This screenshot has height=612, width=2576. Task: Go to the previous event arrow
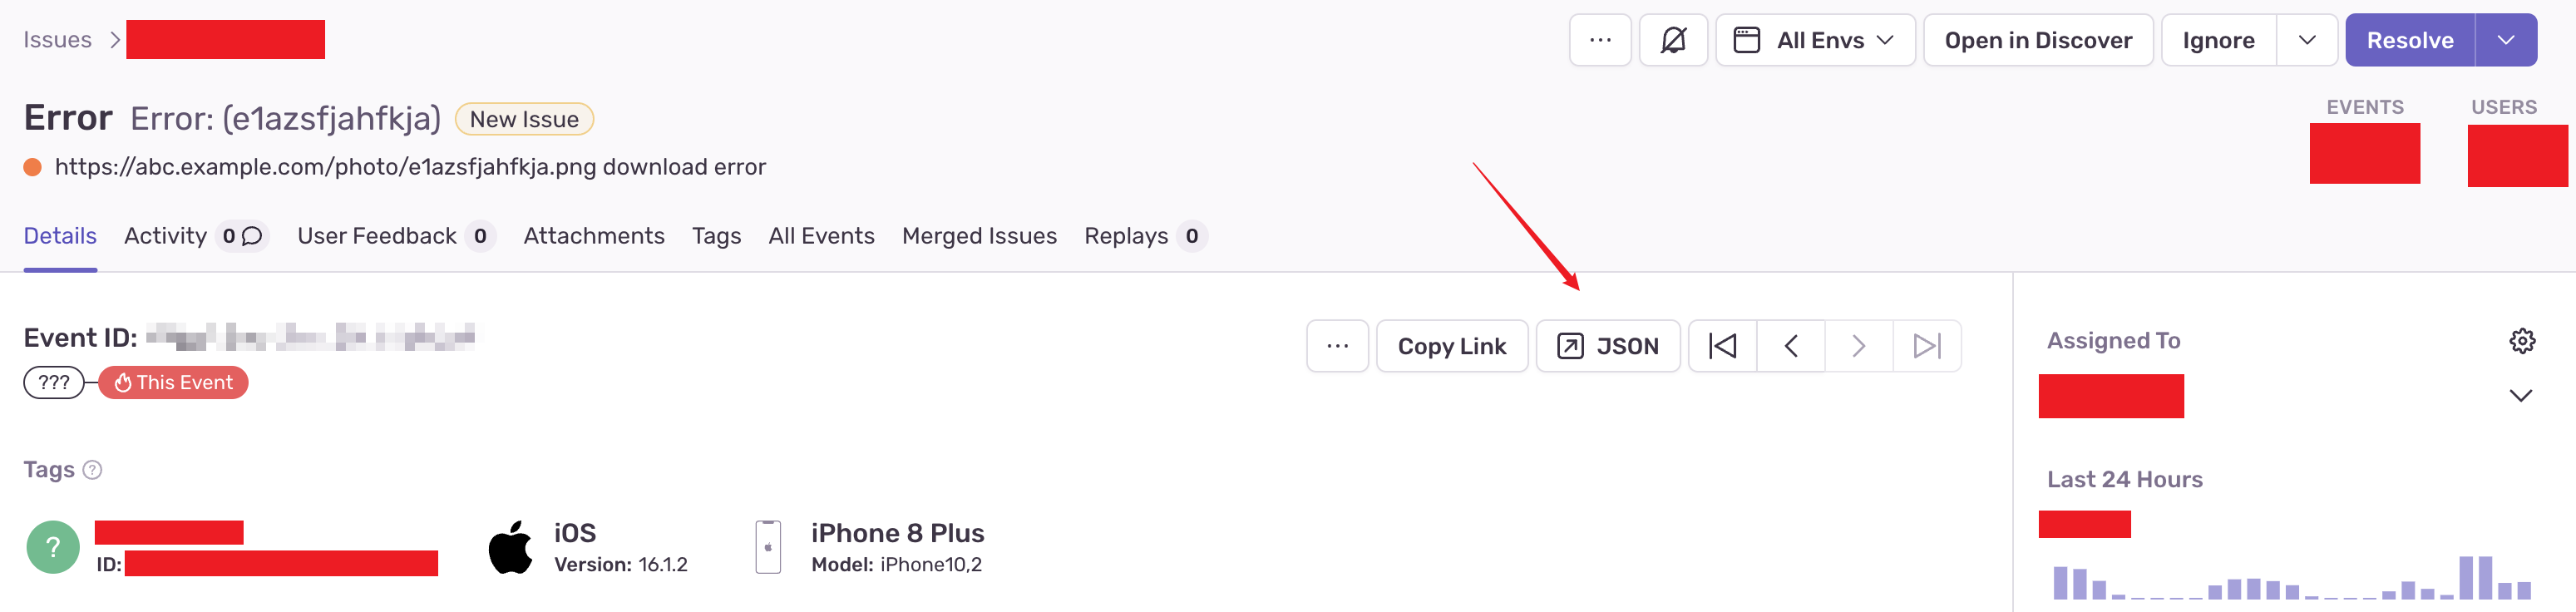[1791, 346]
